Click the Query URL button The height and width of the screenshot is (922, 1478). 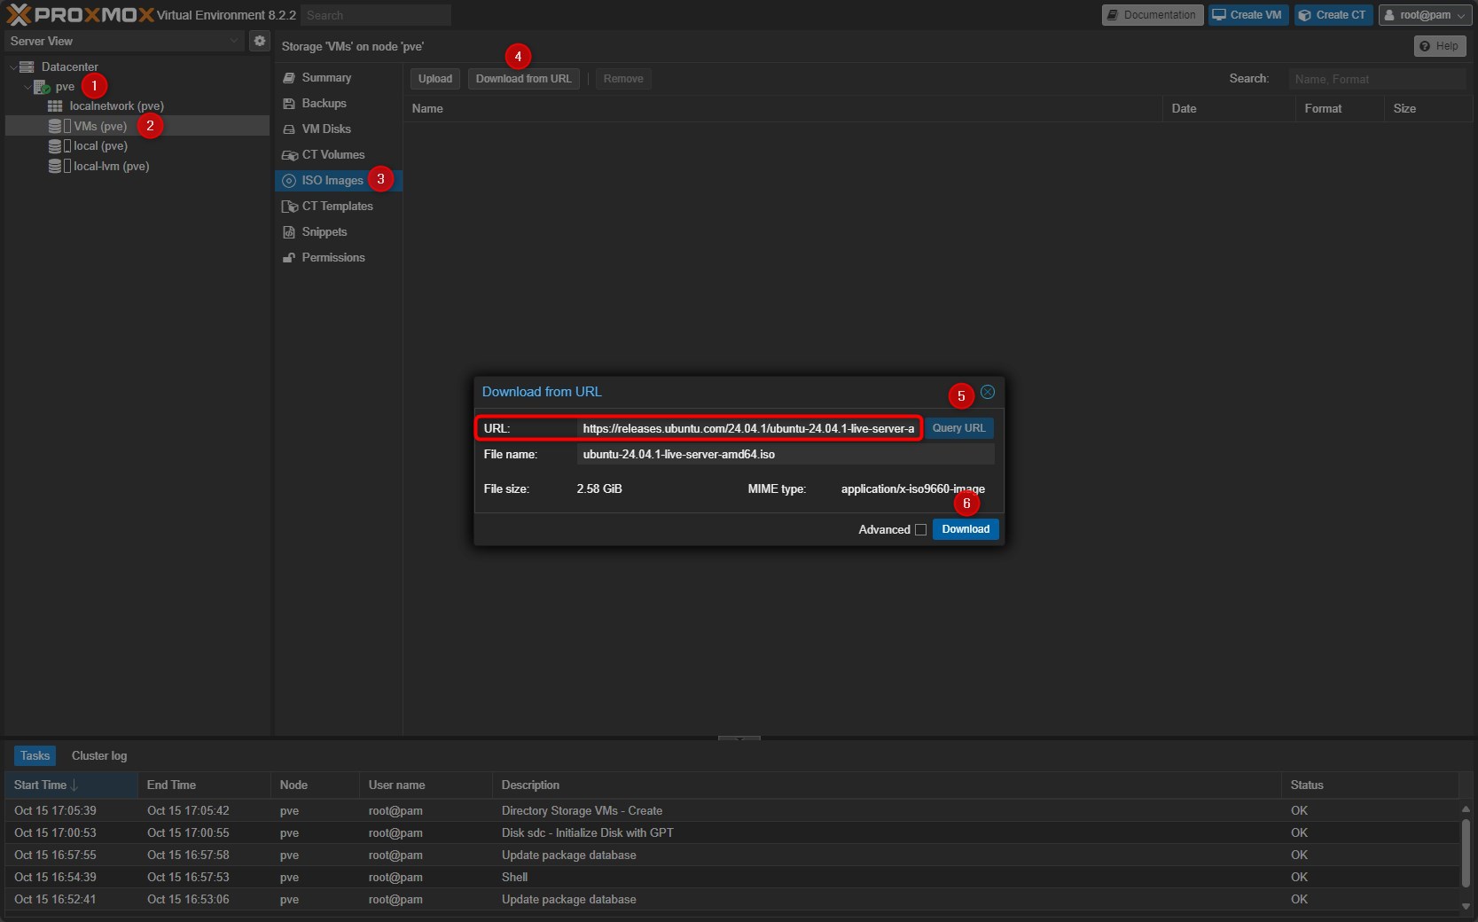[958, 428]
